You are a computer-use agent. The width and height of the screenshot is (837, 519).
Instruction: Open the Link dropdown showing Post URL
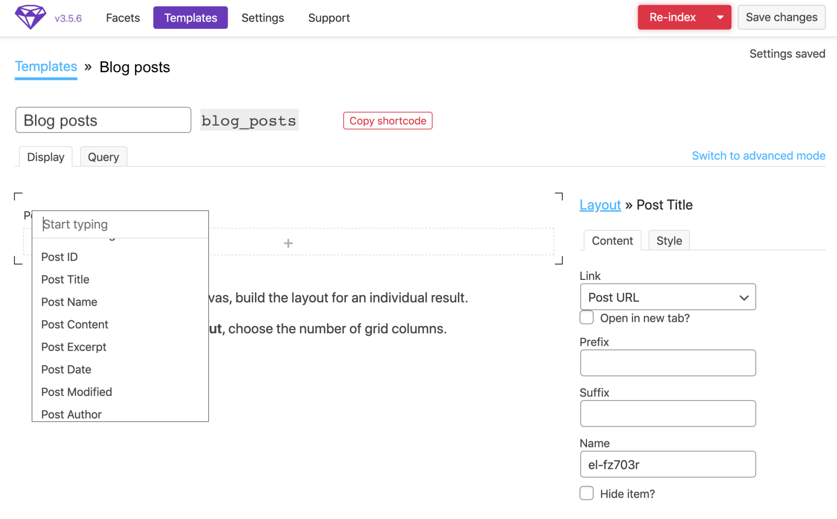(668, 297)
